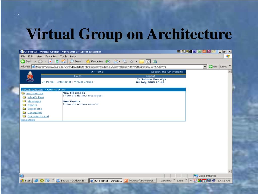Open the Messenger people icon

point(155,61)
